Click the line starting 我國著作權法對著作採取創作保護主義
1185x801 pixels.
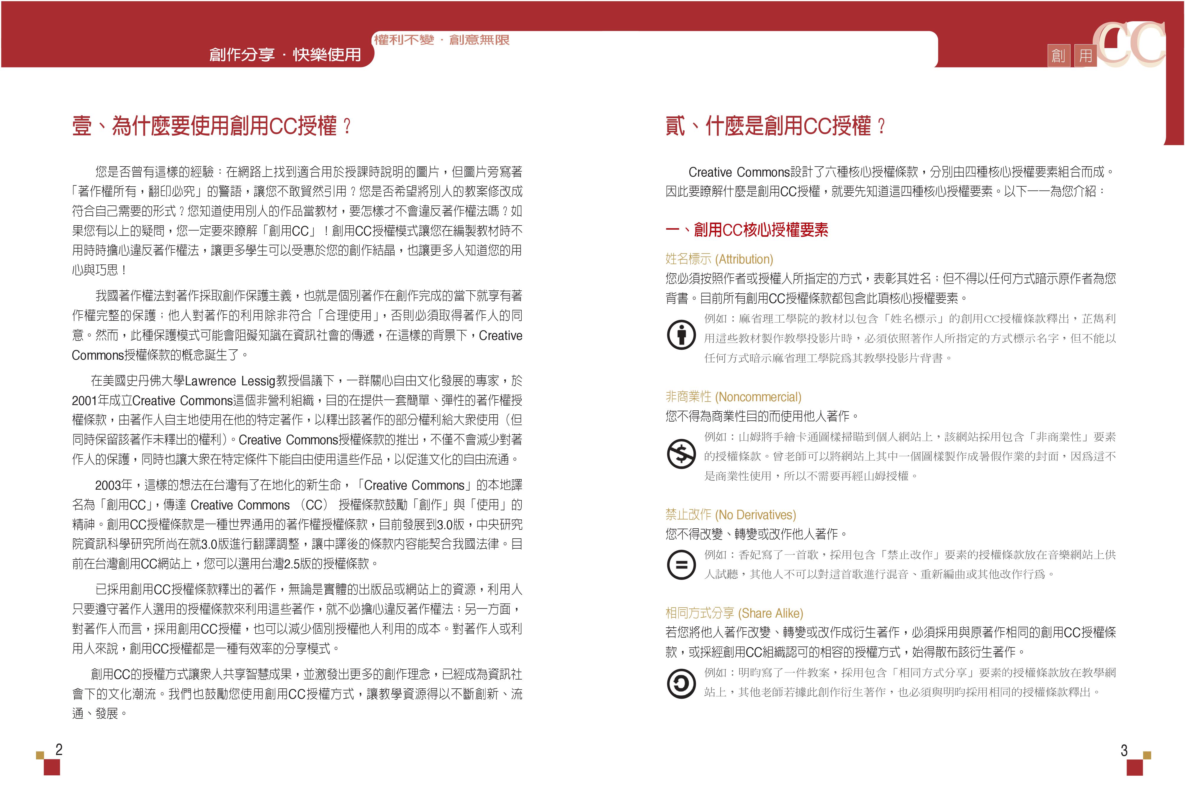click(x=309, y=296)
